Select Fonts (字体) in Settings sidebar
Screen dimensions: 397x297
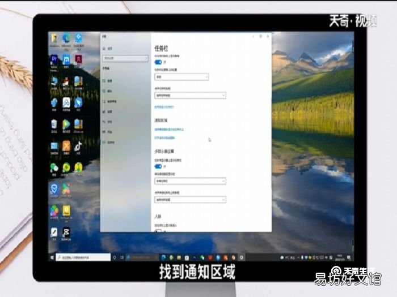[x=108, y=122]
